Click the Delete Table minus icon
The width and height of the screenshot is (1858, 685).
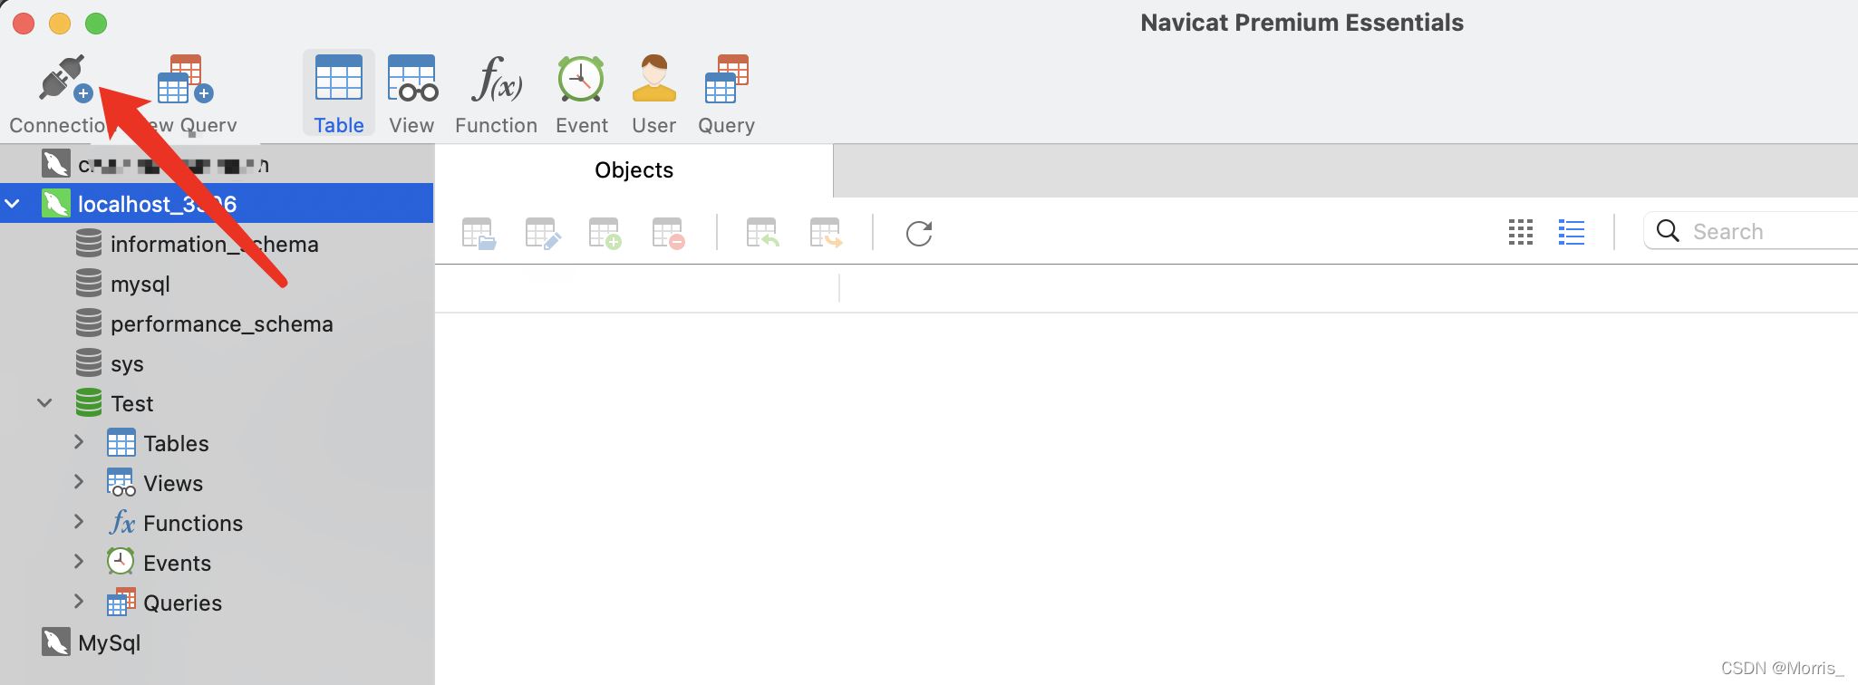click(x=669, y=233)
